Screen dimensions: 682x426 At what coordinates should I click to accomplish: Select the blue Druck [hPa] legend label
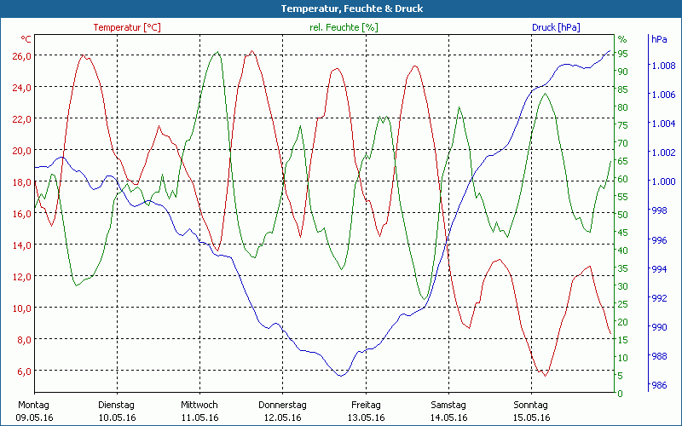click(x=555, y=27)
